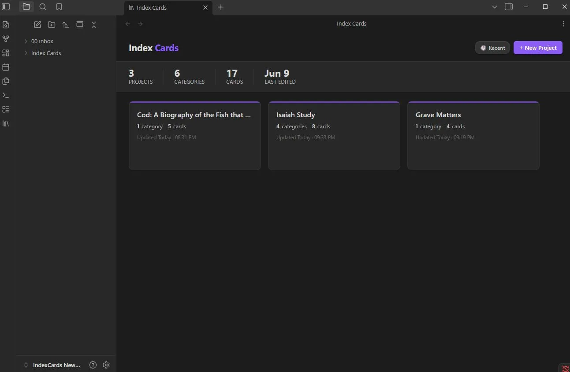570x372 pixels.
Task: Click the '3 PROJECTS' stat
Action: (x=141, y=77)
